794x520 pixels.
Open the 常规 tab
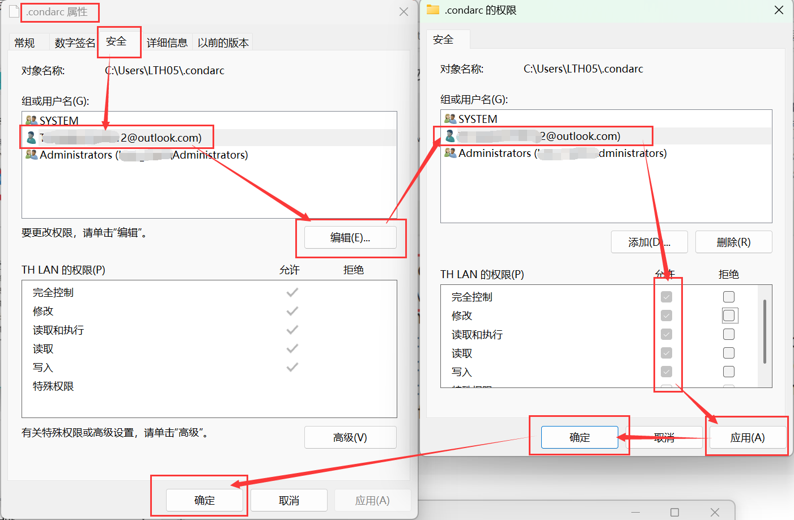(x=25, y=41)
